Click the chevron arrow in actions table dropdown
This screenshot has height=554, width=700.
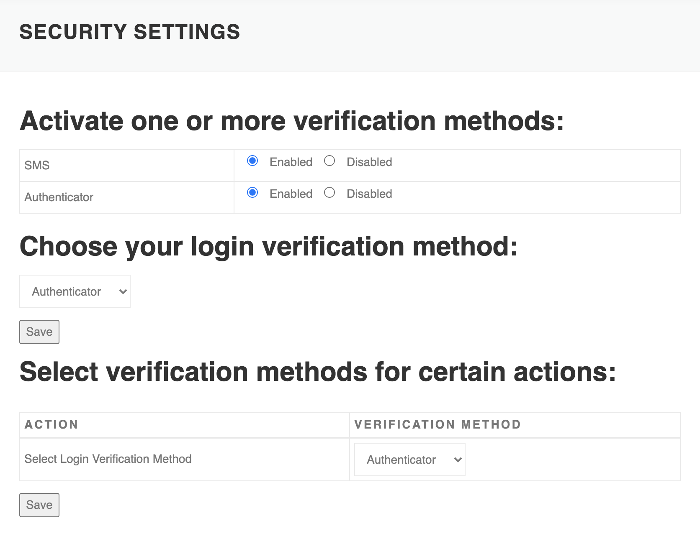coord(458,460)
